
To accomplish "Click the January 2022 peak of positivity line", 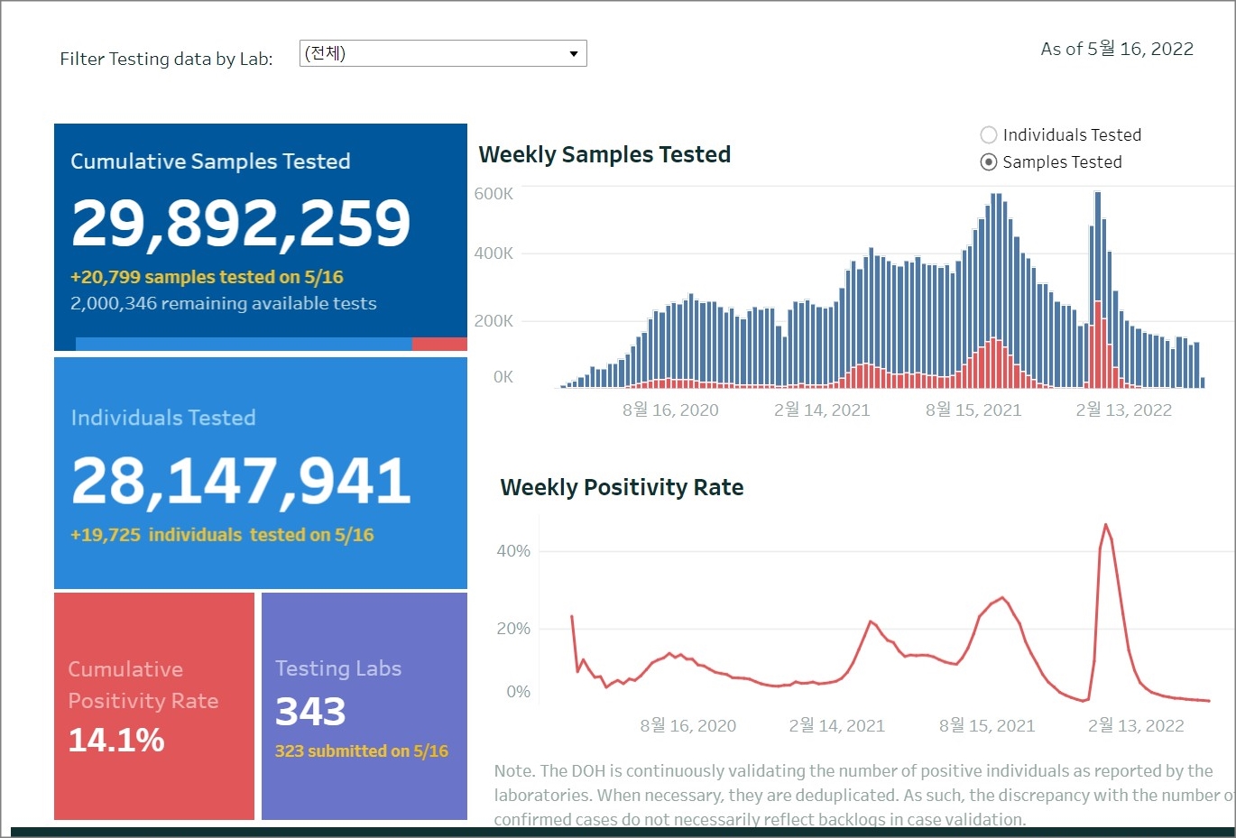I will (1106, 525).
